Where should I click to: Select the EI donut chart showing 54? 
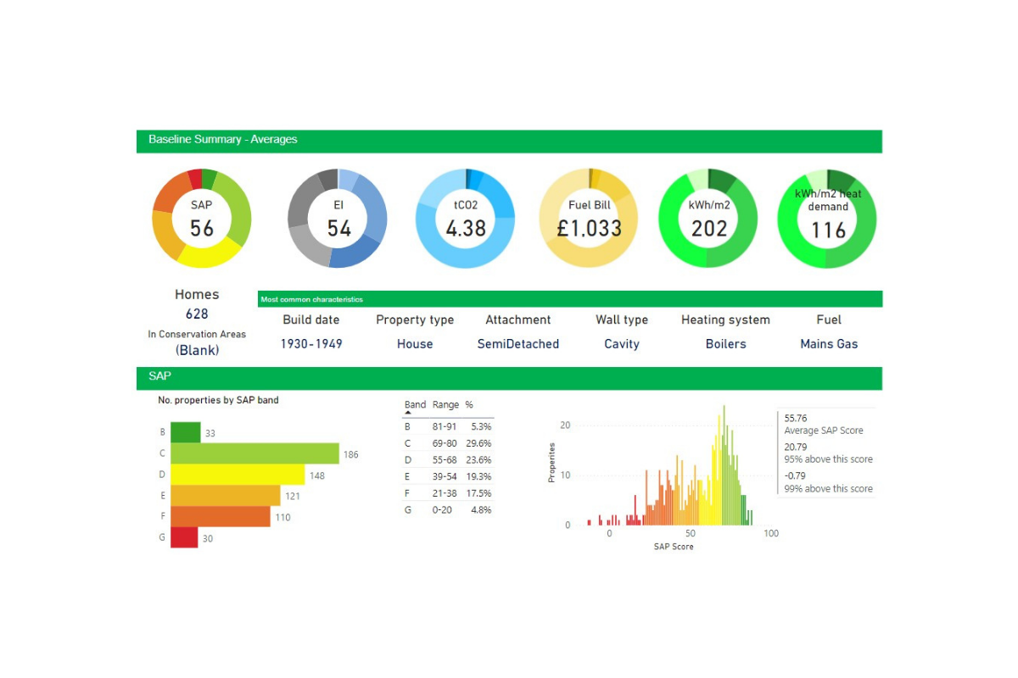point(338,219)
